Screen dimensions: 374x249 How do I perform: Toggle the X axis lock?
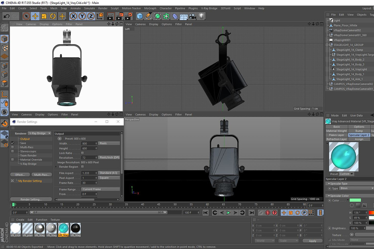point(73,16)
